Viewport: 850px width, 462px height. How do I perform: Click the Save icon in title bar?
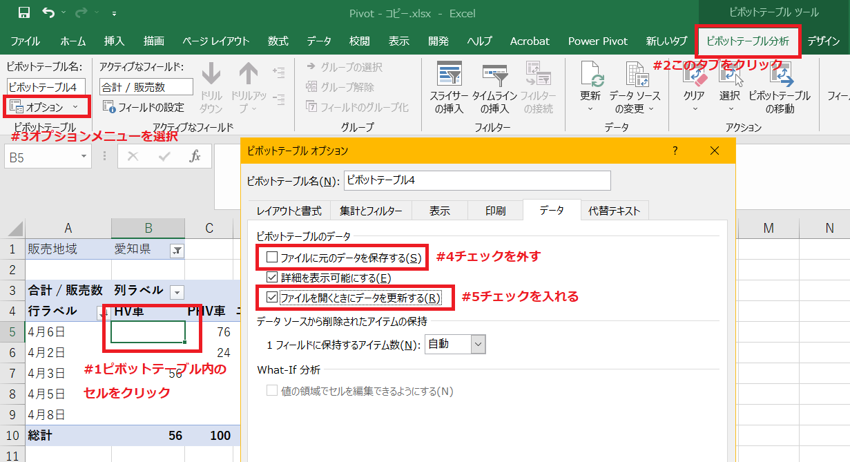(23, 12)
